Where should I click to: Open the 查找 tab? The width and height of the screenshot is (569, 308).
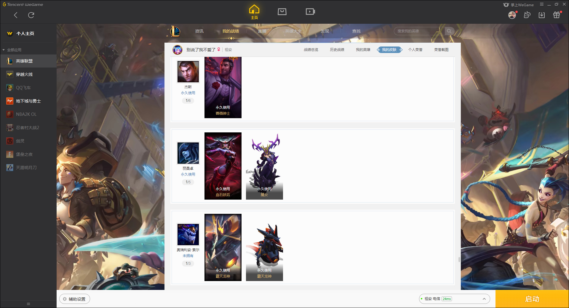(356, 31)
